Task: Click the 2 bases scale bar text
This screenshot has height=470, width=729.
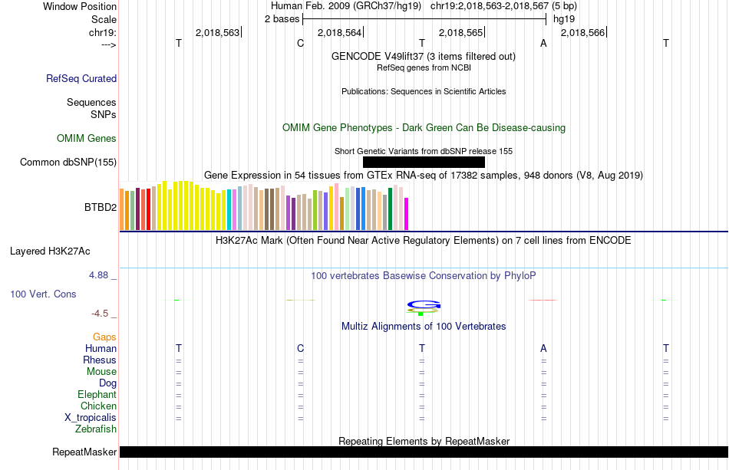Action: (282, 19)
